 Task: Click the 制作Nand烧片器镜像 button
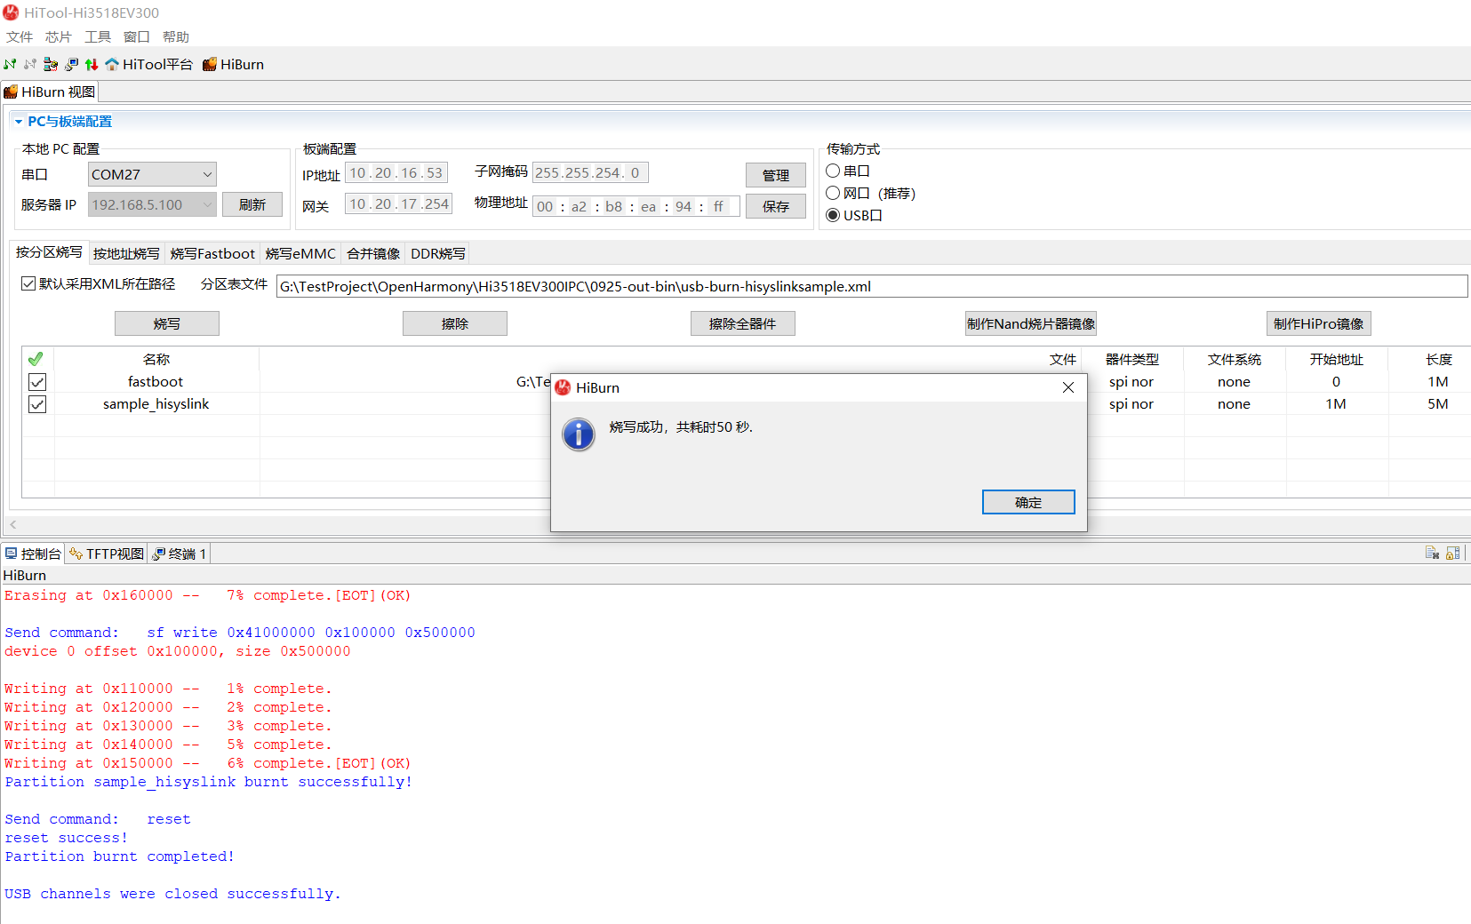[x=1031, y=323]
